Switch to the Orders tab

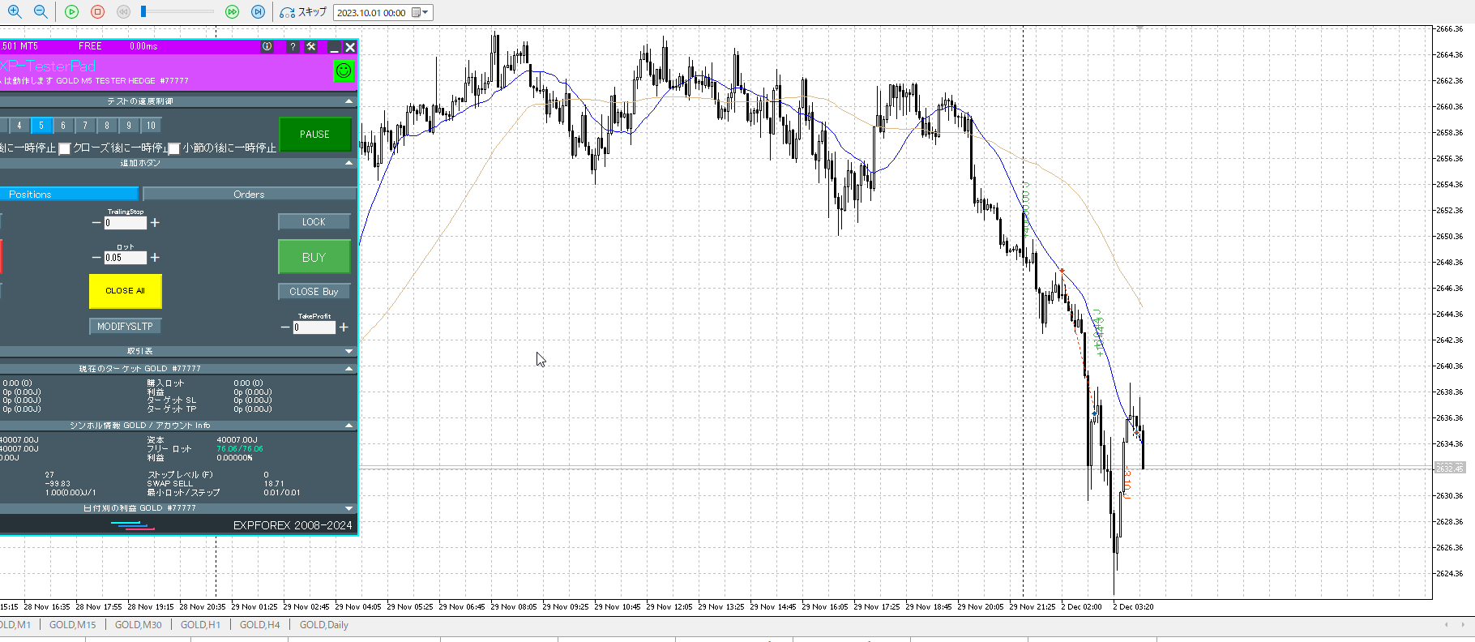pos(249,195)
